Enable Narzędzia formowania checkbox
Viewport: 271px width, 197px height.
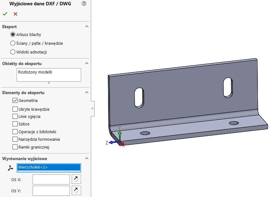click(15, 139)
